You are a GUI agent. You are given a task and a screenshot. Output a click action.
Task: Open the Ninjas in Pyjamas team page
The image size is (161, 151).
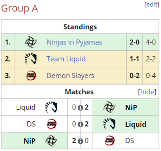[74, 42]
